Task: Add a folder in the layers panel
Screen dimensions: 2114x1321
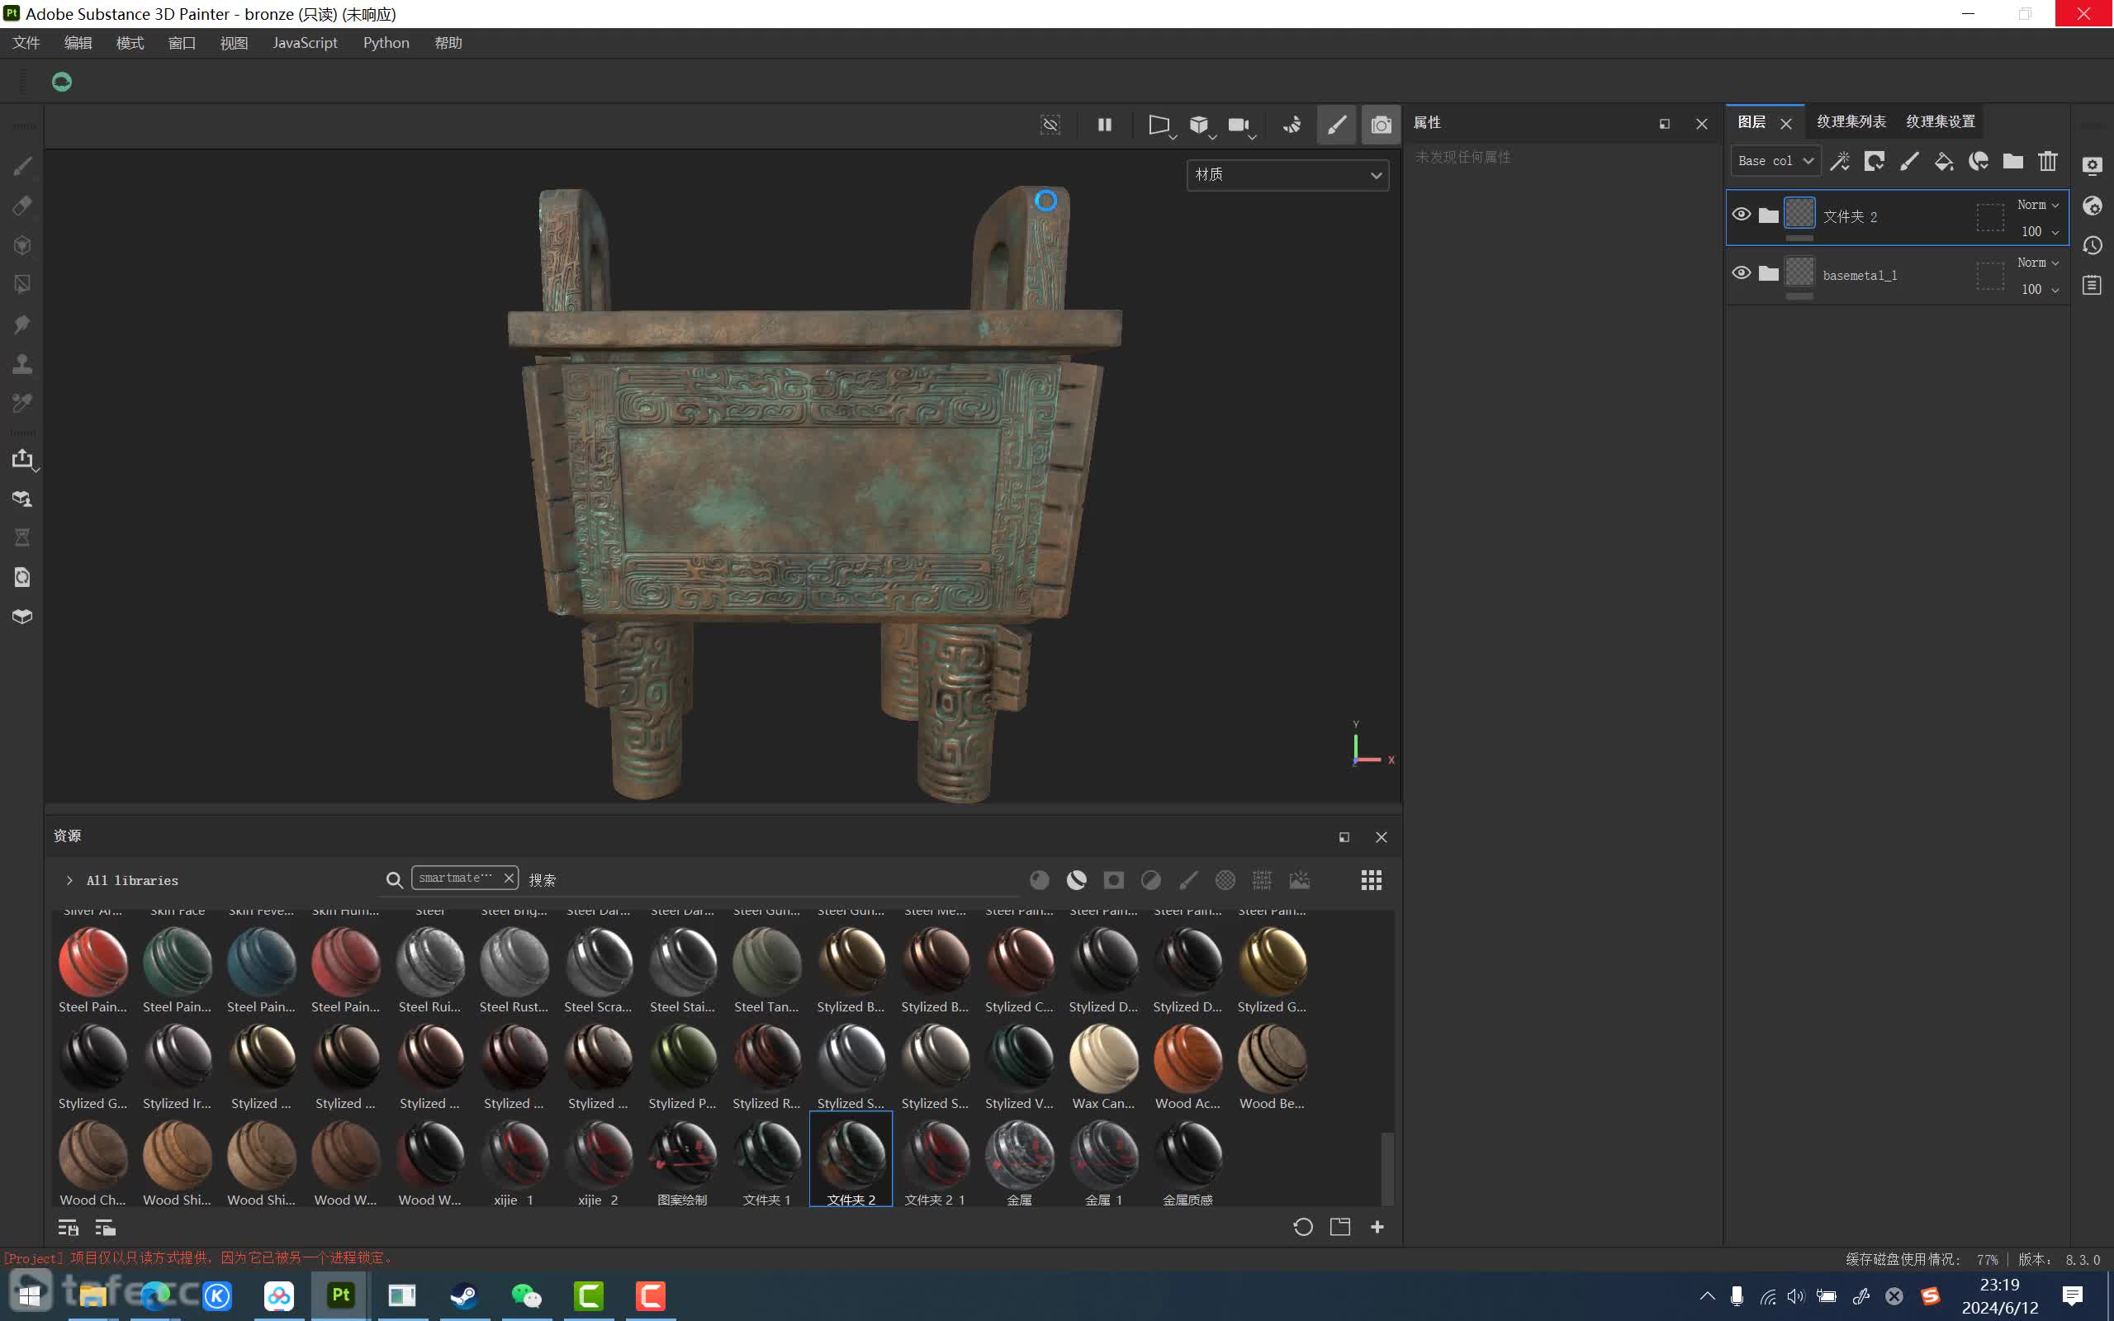Action: [x=2012, y=161]
